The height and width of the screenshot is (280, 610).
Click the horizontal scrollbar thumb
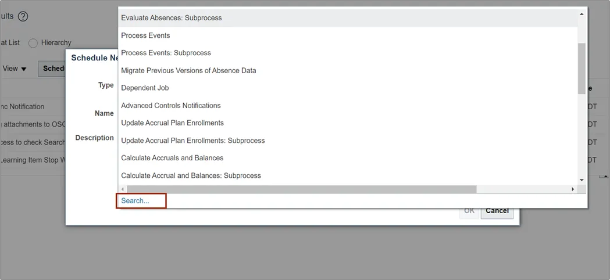pyautogui.click(x=301, y=189)
